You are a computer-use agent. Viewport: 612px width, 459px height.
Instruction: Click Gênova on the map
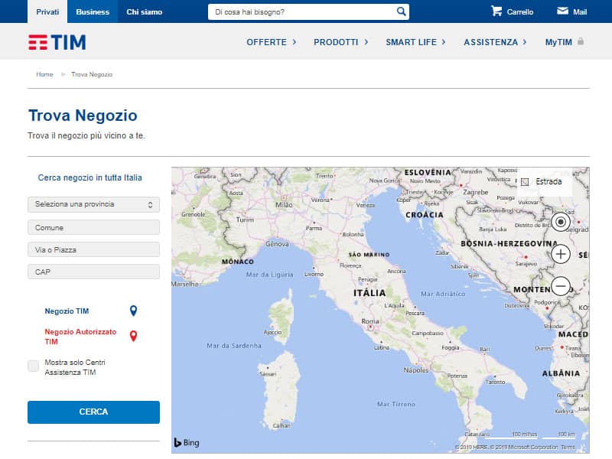tap(277, 244)
